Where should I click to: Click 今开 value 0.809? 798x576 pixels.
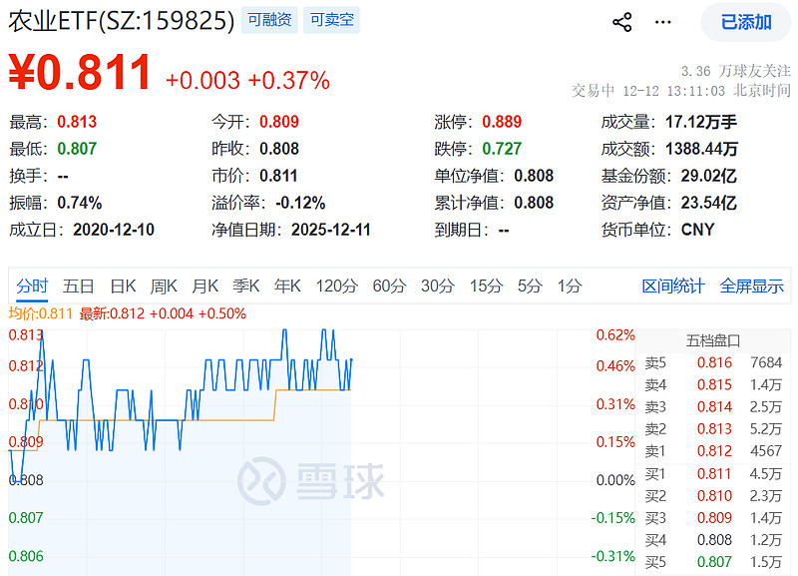[279, 122]
